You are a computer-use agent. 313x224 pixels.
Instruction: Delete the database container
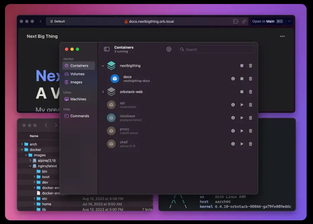251,118
